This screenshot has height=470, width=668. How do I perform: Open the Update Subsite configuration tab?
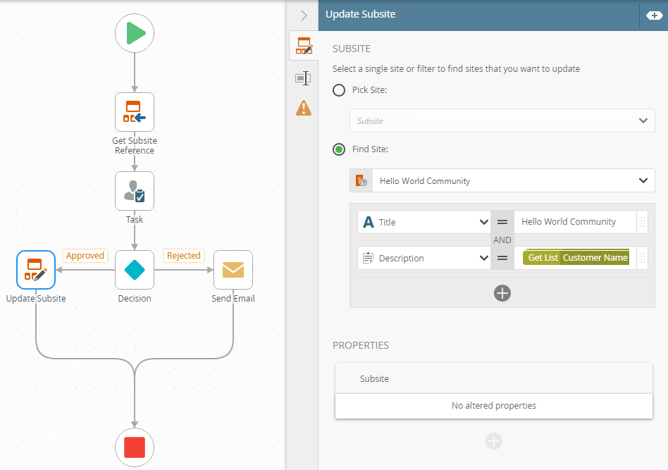pyautogui.click(x=304, y=46)
